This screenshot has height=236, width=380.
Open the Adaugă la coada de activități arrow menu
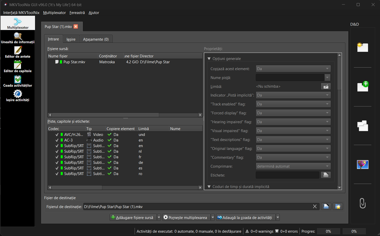[x=278, y=218]
